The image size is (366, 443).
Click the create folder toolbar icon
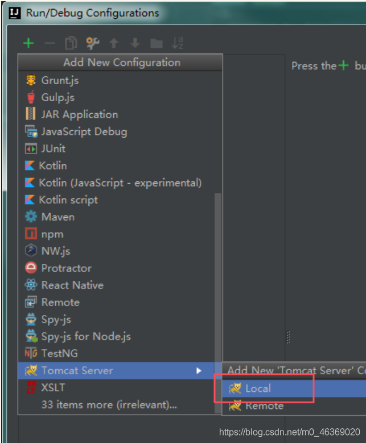point(157,44)
